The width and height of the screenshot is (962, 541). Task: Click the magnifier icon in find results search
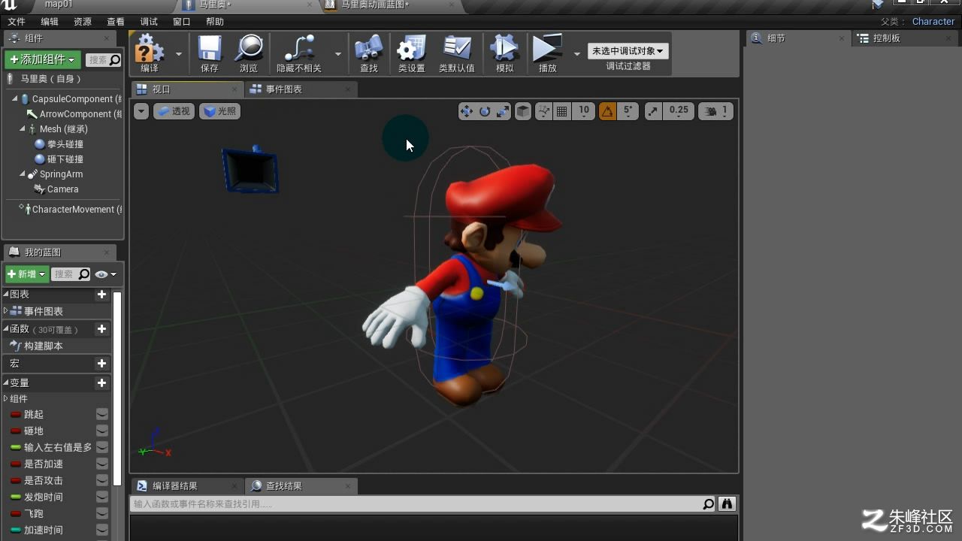pos(708,504)
